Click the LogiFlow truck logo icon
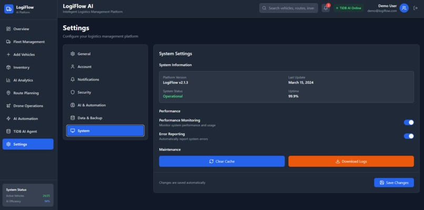The width and height of the screenshot is (424, 210). (x=8, y=9)
